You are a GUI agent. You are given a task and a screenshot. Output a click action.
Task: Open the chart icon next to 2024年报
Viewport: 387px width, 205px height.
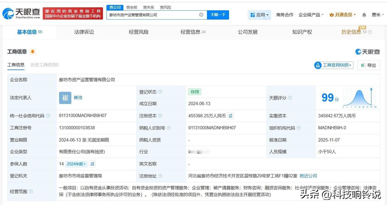pyautogui.click(x=93, y=164)
